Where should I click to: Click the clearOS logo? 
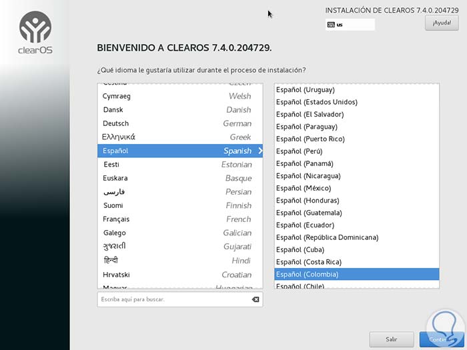click(35, 33)
